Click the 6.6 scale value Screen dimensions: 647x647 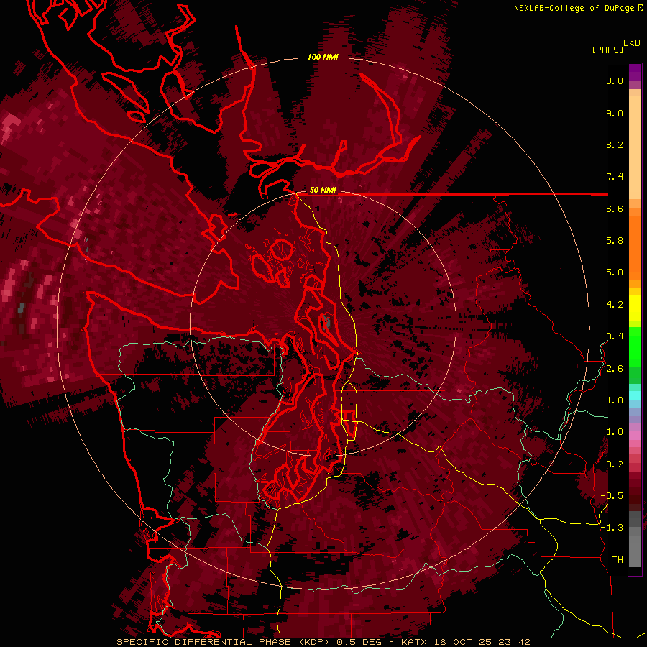615,208
